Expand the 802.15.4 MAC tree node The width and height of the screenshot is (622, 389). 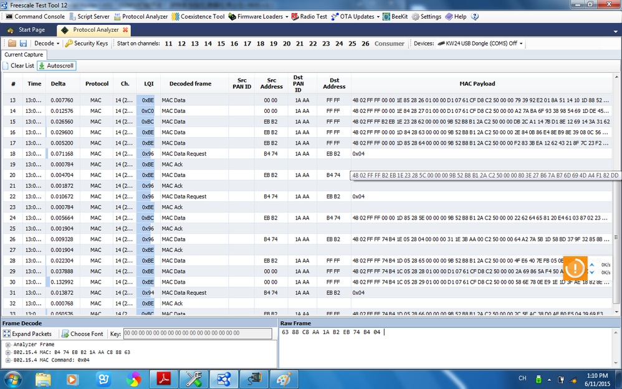click(x=8, y=352)
